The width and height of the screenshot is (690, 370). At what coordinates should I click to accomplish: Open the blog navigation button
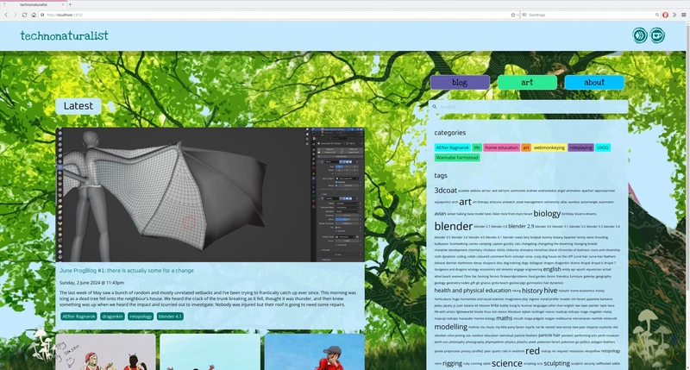tap(460, 82)
